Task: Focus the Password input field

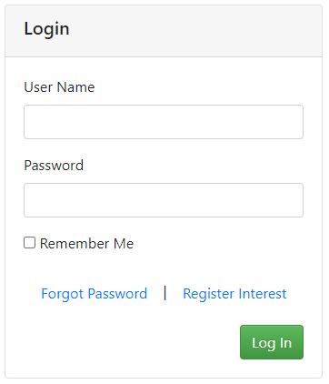Action: pos(164,200)
